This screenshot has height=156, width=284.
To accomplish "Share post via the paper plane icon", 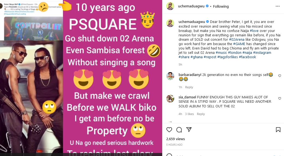I will 189,129.
